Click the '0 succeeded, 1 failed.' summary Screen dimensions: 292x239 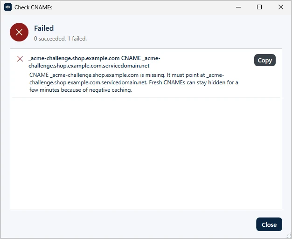tap(60, 39)
